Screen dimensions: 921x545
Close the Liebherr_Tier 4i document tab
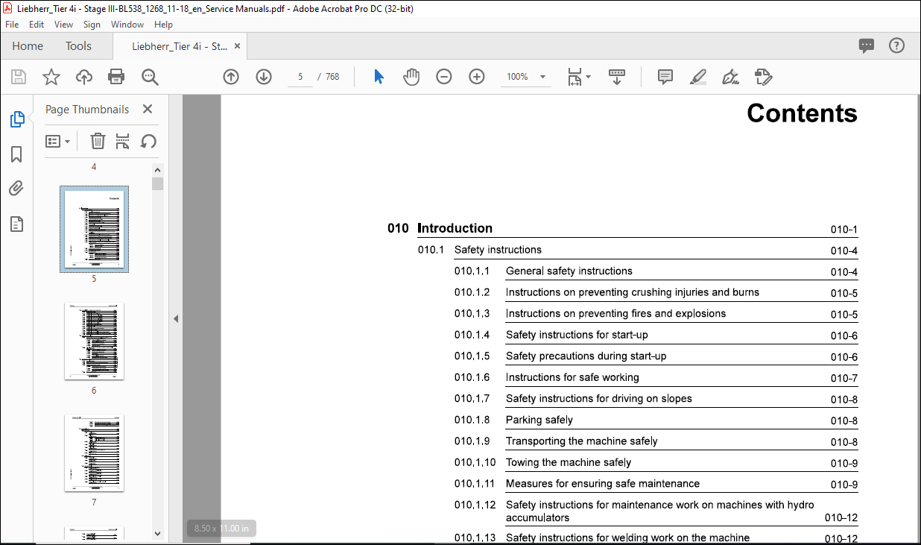point(237,45)
